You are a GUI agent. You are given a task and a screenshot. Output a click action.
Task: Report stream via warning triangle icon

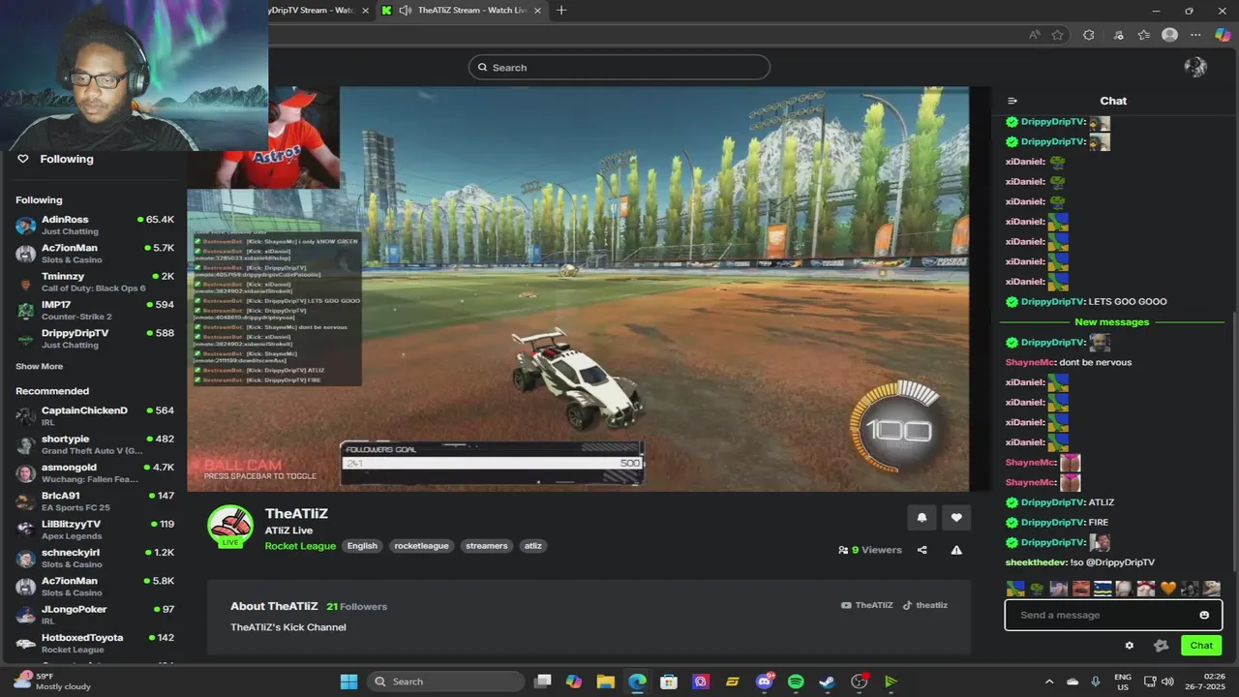956,550
